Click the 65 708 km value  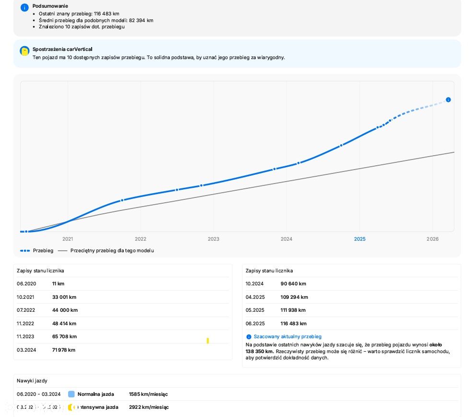[x=64, y=337]
